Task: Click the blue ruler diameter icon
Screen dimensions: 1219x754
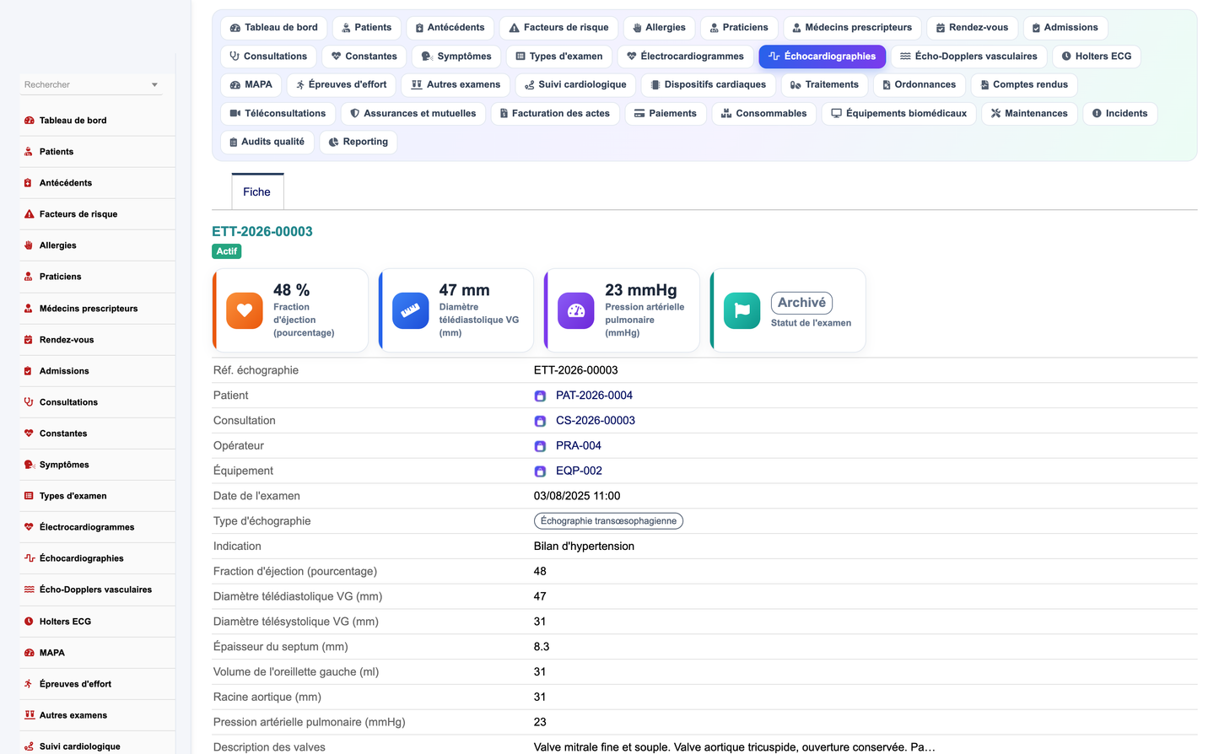Action: 411,310
